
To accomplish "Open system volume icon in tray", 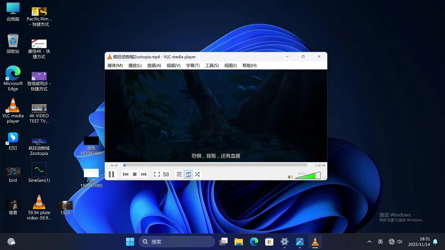I will point(399,242).
